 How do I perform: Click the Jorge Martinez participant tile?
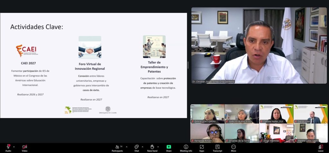coord(276,133)
